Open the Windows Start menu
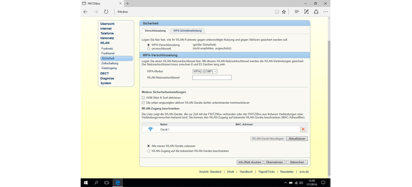This screenshot has height=187, width=412. coord(86,182)
